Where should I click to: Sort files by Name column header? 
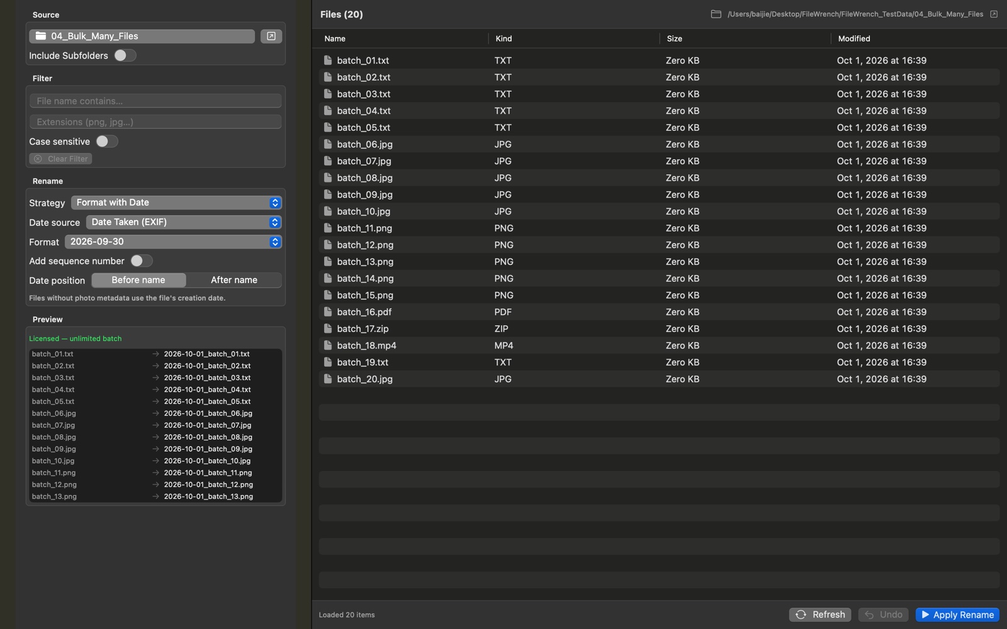point(335,38)
